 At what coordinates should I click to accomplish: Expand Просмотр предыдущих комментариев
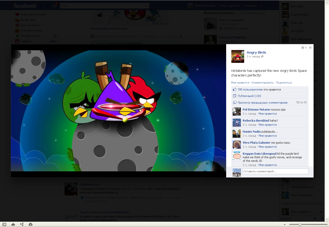pyautogui.click(x=262, y=103)
